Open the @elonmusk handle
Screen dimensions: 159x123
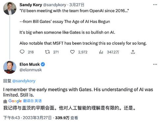31,70
